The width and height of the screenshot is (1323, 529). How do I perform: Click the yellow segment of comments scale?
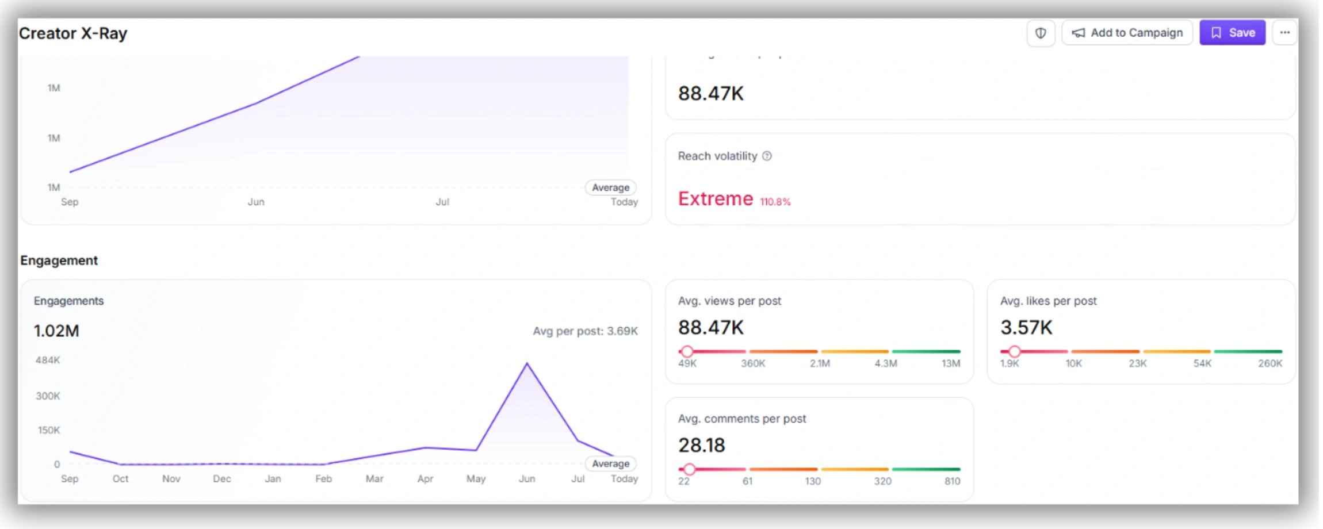tap(855, 469)
